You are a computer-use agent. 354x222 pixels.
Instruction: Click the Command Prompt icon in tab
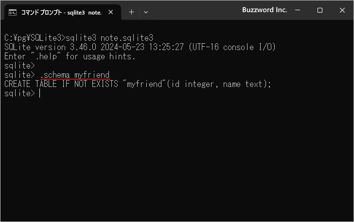click(13, 12)
